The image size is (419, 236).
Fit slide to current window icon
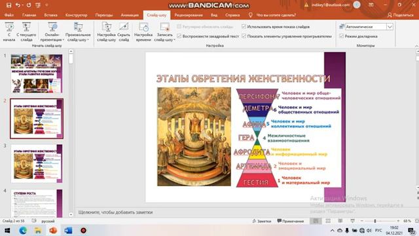416,221
